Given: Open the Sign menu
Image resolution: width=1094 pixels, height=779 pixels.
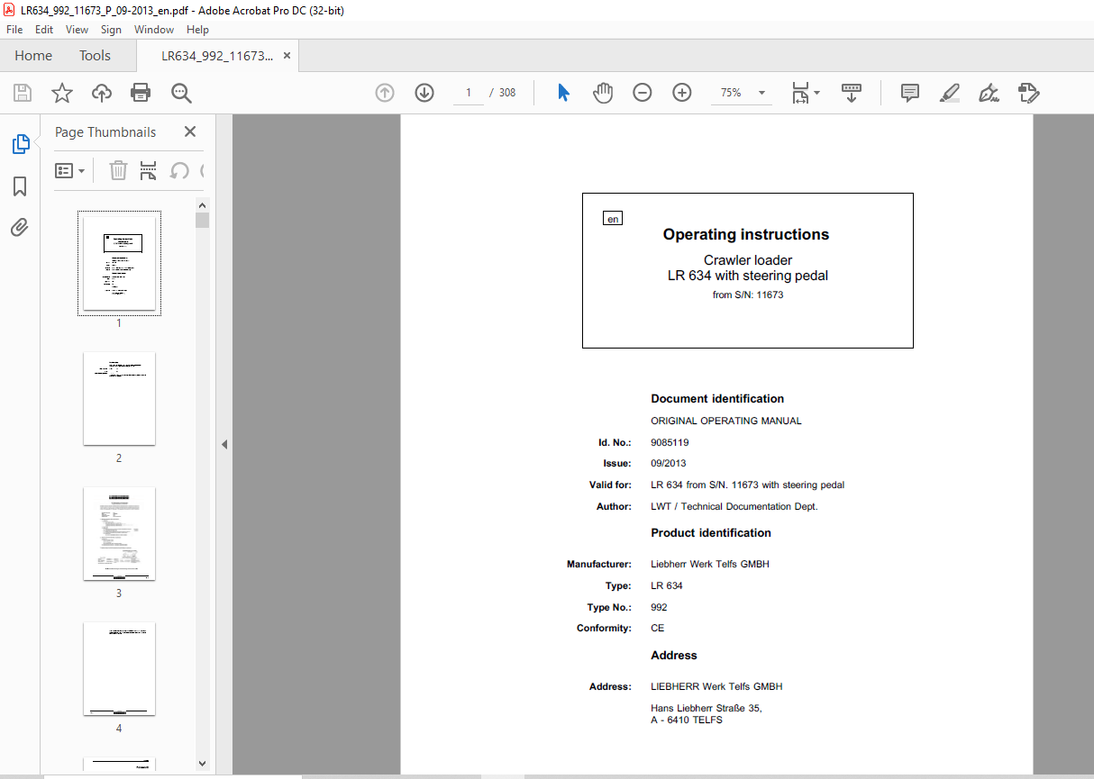Looking at the screenshot, I should click(x=111, y=30).
